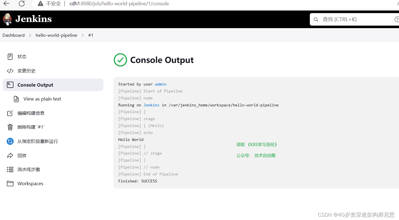
Task: Click the 状态 document icon
Action: click(x=10, y=57)
